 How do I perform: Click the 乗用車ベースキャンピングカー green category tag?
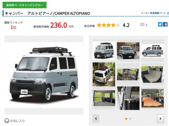tap(25, 5)
